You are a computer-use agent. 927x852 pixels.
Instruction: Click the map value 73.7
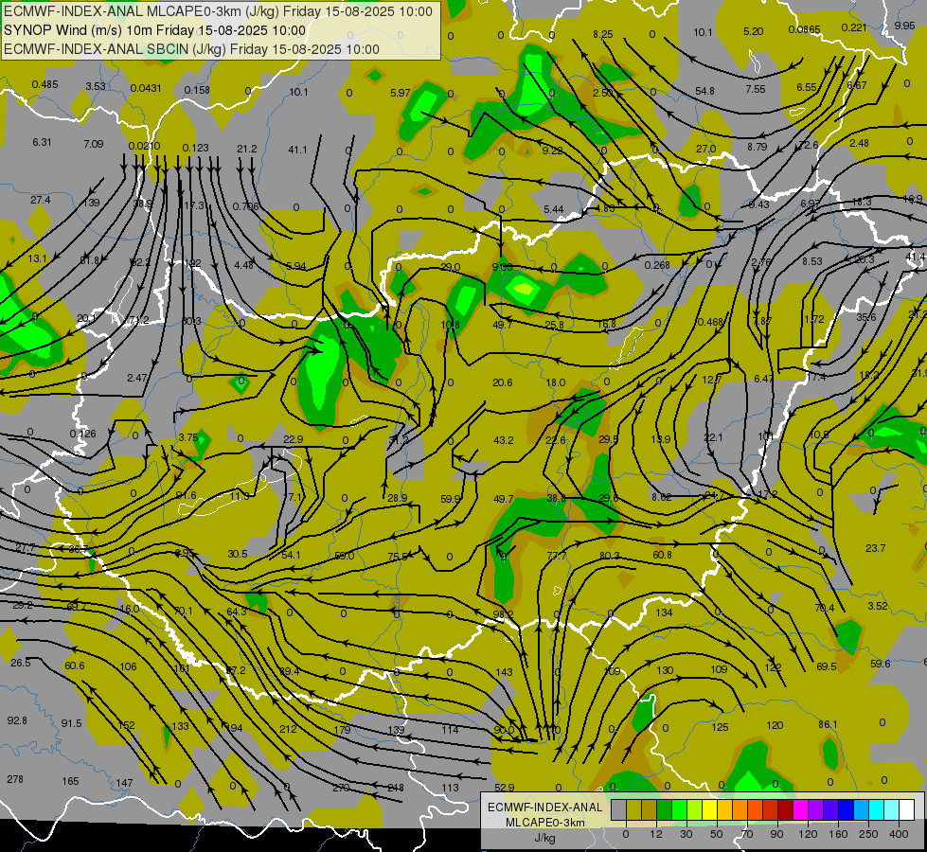tap(557, 556)
